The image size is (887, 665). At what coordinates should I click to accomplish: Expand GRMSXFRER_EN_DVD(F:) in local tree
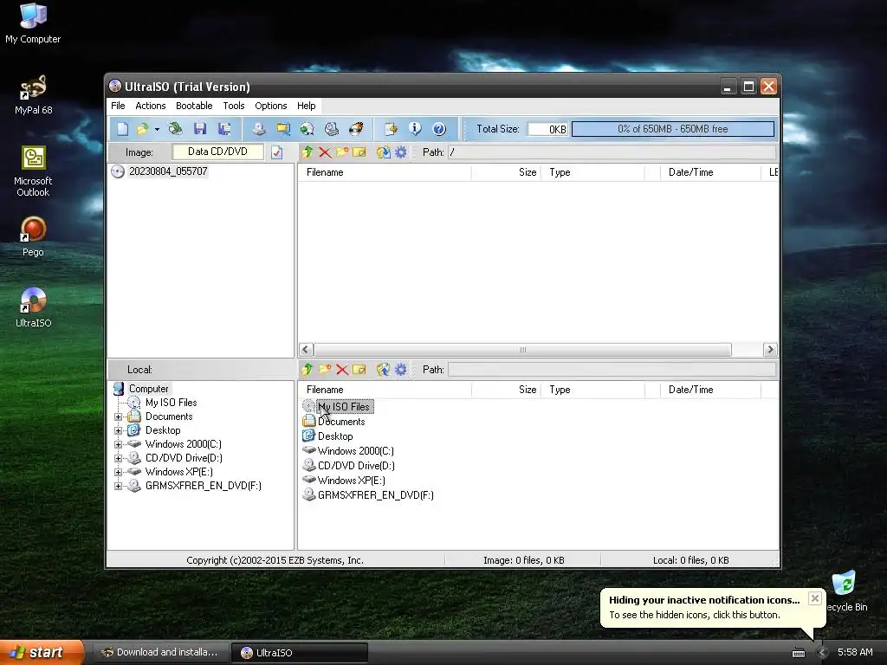pos(118,486)
